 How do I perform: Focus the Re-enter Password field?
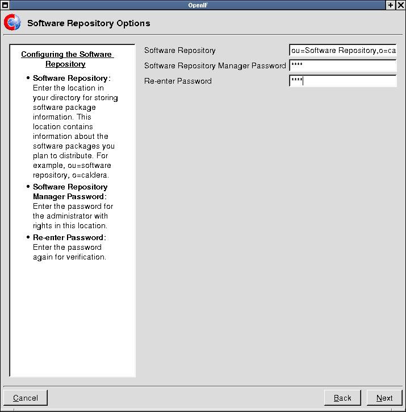tap(342, 81)
